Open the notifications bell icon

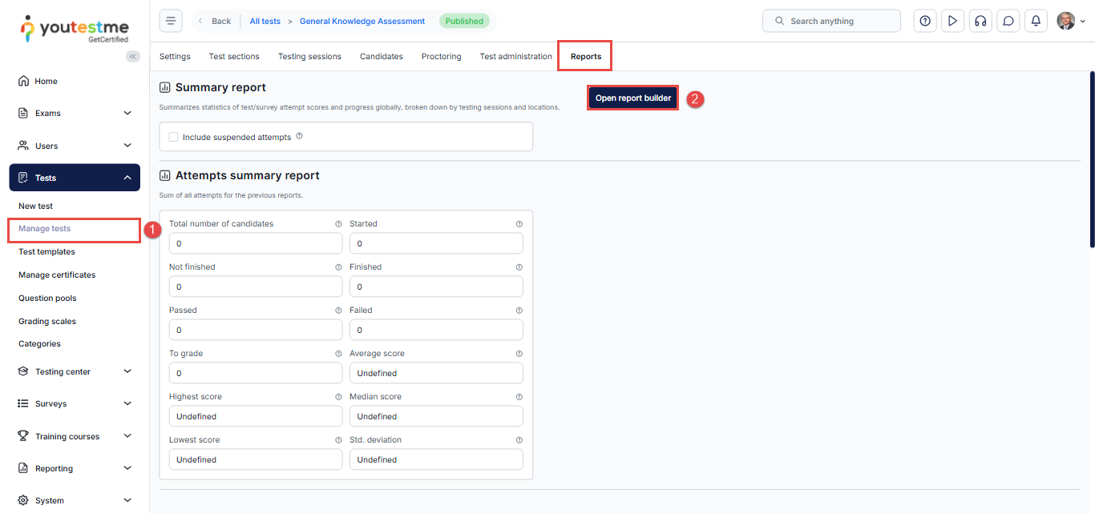pyautogui.click(x=1036, y=22)
